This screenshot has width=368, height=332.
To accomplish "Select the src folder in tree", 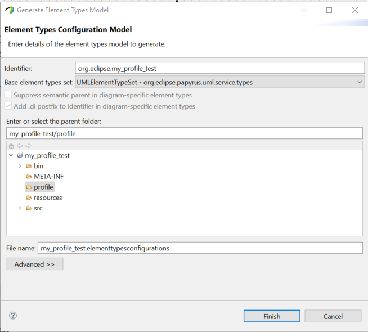I will pyautogui.click(x=38, y=208).
